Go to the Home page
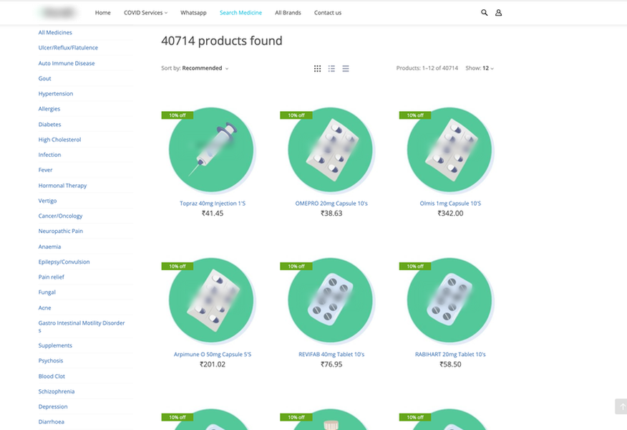The width and height of the screenshot is (627, 430). pyautogui.click(x=103, y=13)
